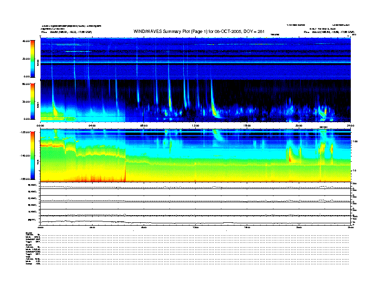
Task: Click 16:00 tick under RAD1 spectrogram
Action: [x=247, y=125]
